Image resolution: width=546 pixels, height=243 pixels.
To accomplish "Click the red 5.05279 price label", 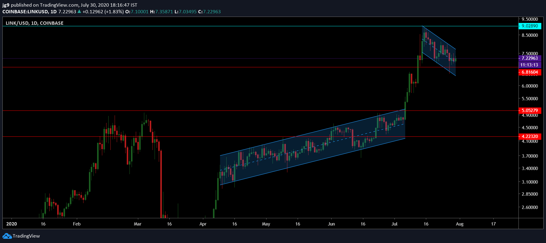I will click(530, 110).
